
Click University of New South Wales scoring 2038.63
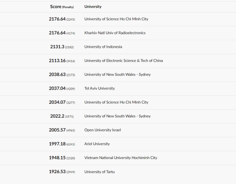(117, 74)
